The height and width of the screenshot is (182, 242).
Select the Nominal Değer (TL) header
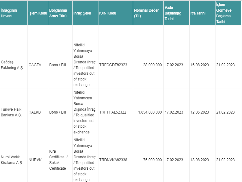(x=148, y=13)
